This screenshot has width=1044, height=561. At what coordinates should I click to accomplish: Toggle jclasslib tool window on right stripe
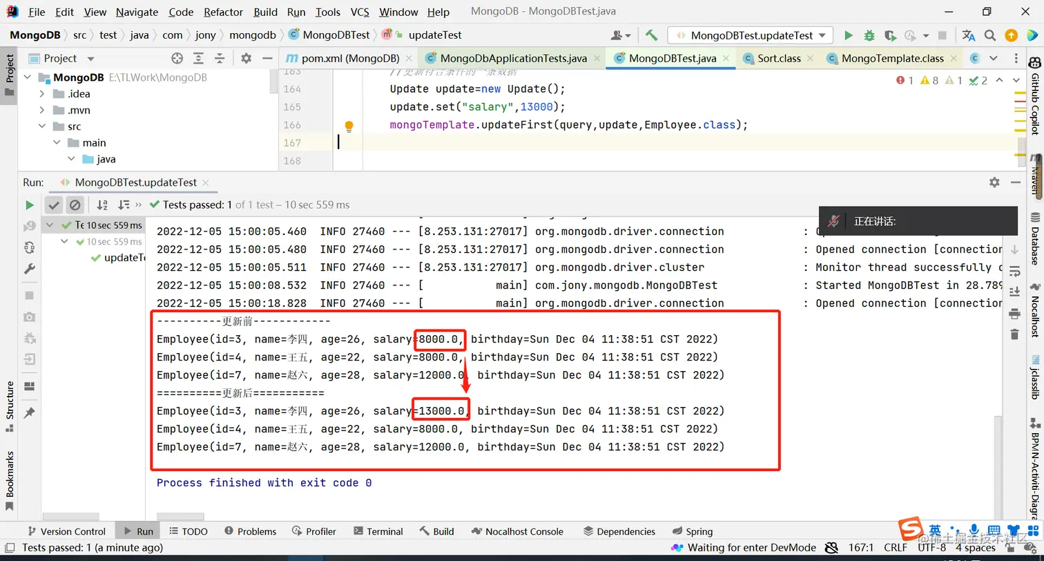[1035, 377]
